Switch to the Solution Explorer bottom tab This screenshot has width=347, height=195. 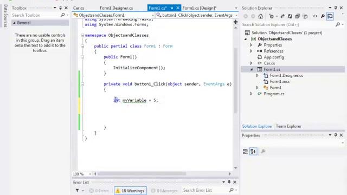coord(257,126)
